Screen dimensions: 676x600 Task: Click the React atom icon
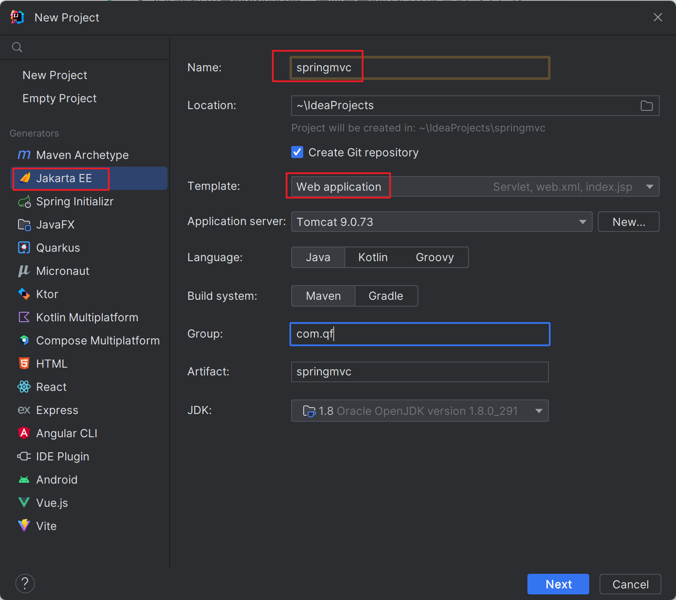point(24,387)
